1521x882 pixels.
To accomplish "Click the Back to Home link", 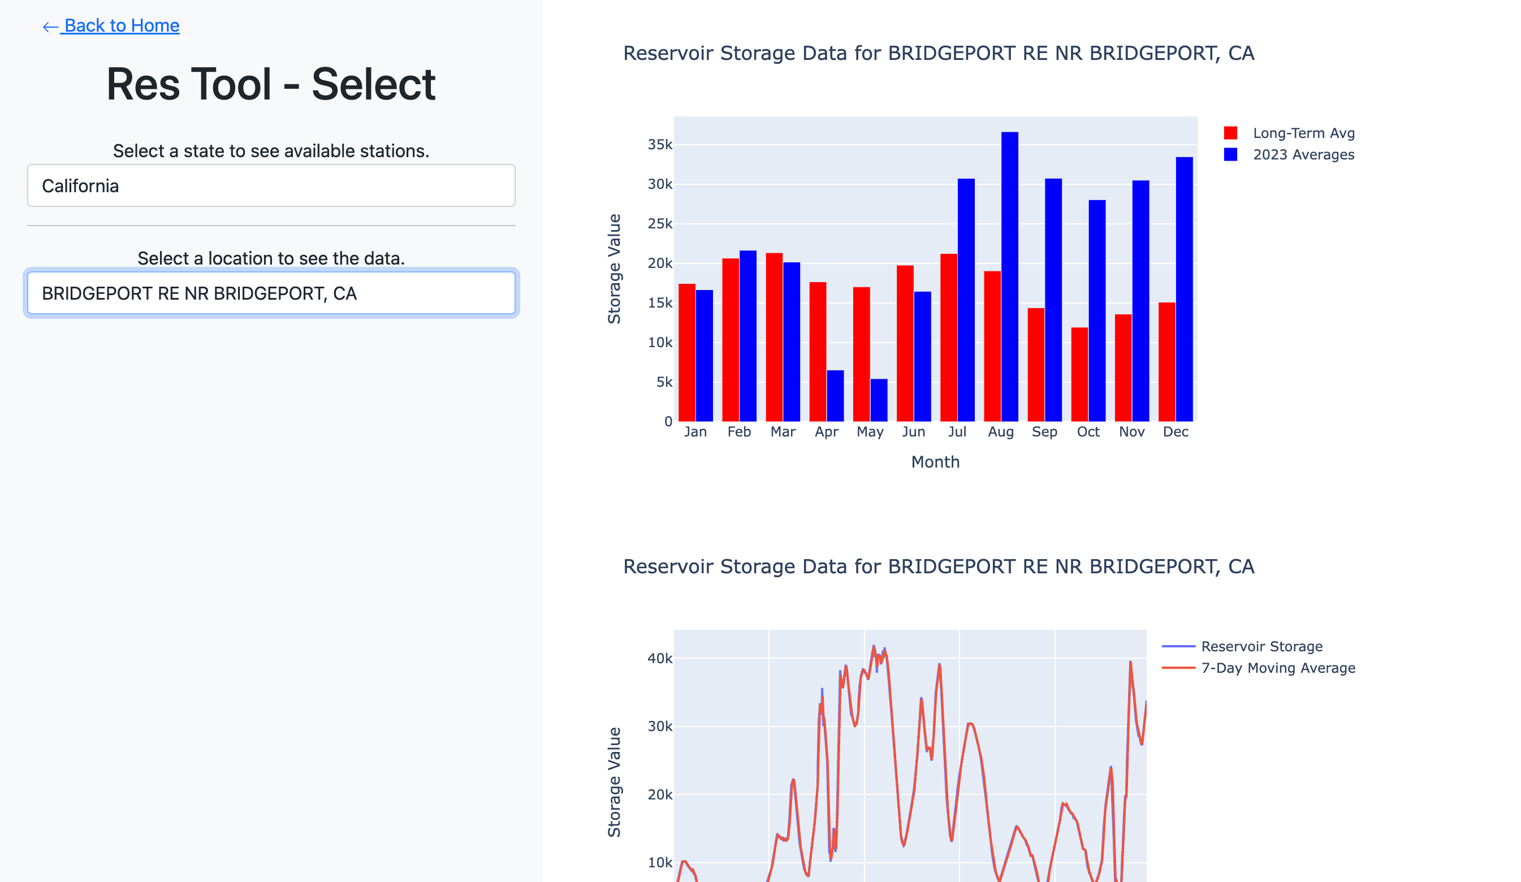I will pyautogui.click(x=111, y=25).
